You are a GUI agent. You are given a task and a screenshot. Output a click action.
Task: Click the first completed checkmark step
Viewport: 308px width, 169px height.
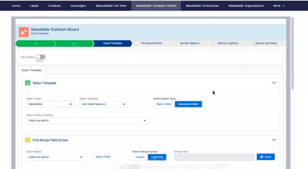[35, 43]
